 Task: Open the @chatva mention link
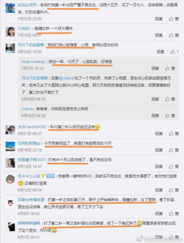click(66, 78)
